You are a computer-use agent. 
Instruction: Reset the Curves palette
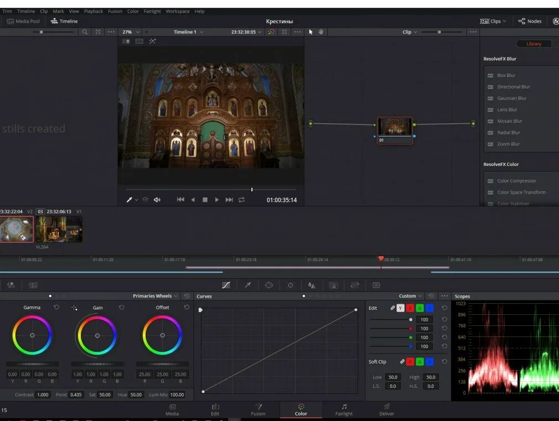click(x=431, y=296)
